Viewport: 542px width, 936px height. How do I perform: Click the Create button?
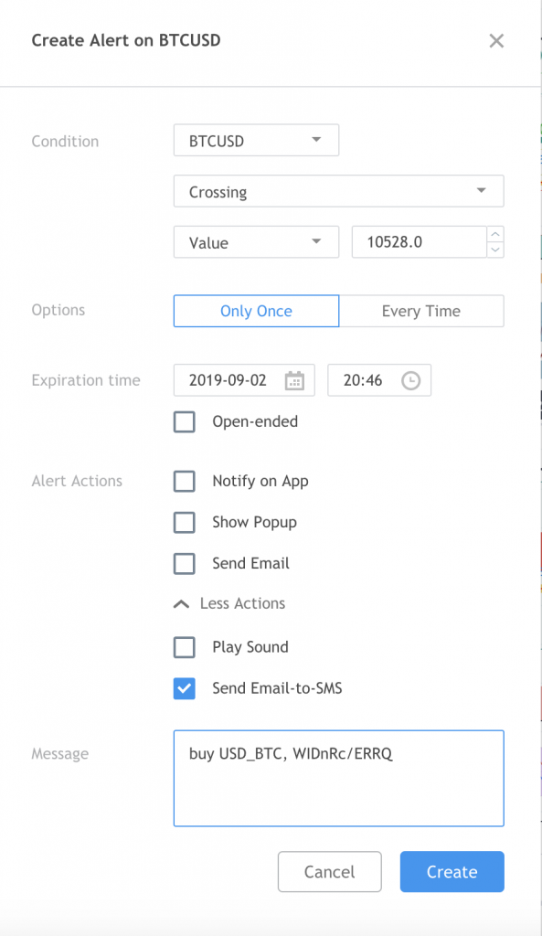452,871
